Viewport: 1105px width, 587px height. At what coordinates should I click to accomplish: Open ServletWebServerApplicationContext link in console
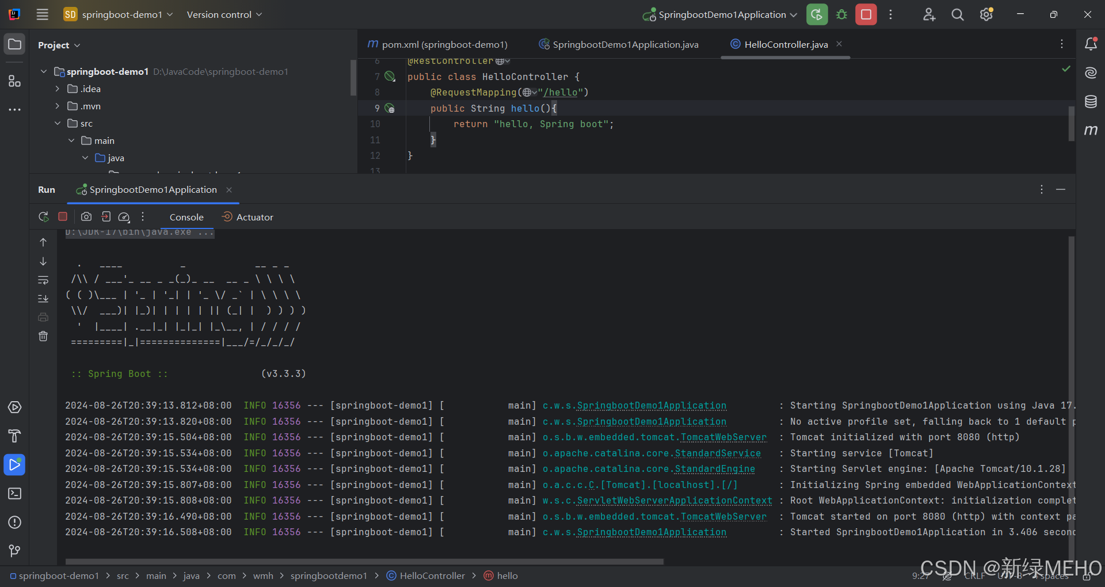tap(675, 501)
